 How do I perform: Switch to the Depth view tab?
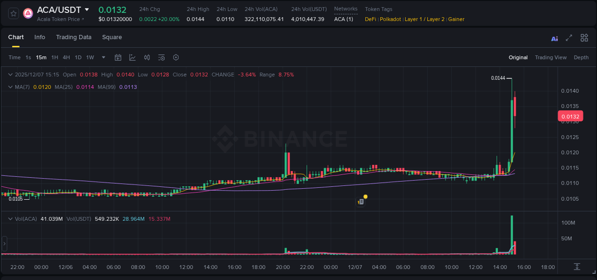coord(581,57)
